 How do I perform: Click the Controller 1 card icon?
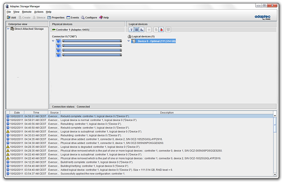tap(54, 30)
